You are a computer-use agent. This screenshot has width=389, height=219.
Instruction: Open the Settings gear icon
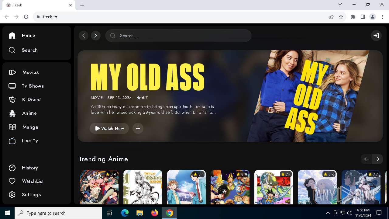(12, 195)
